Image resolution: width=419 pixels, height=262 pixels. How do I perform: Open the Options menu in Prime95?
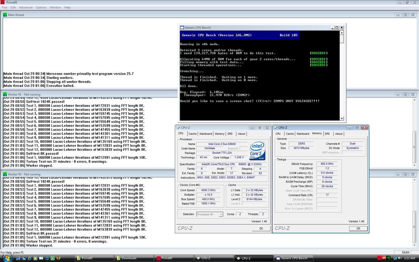[x=41, y=7]
